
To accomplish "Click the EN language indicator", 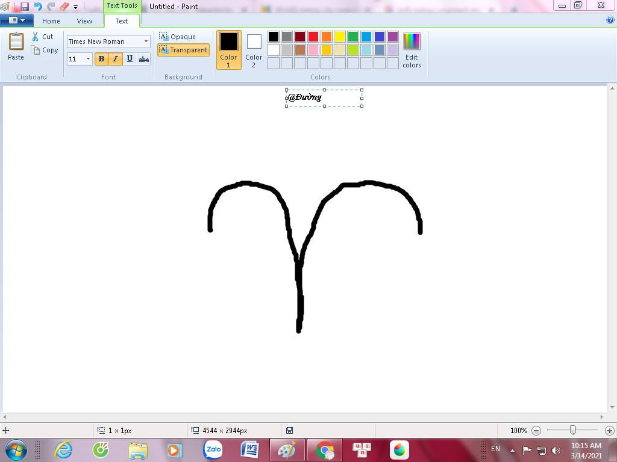I will [x=495, y=449].
